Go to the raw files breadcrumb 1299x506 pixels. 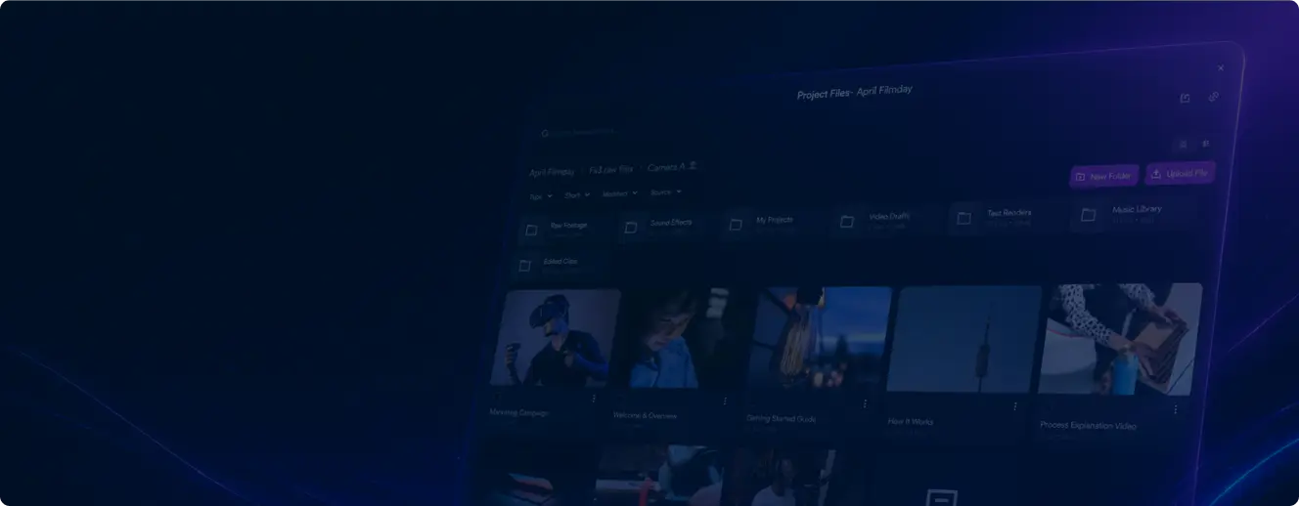(x=611, y=170)
